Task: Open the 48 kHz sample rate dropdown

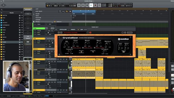Action: 9,96
